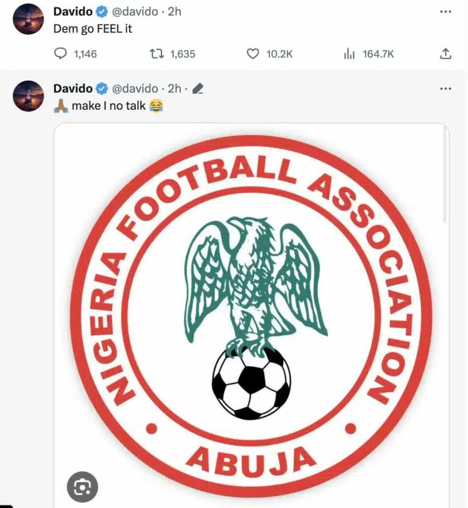
Task: Open Davido's avatar on the first tweet
Action: 28,19
